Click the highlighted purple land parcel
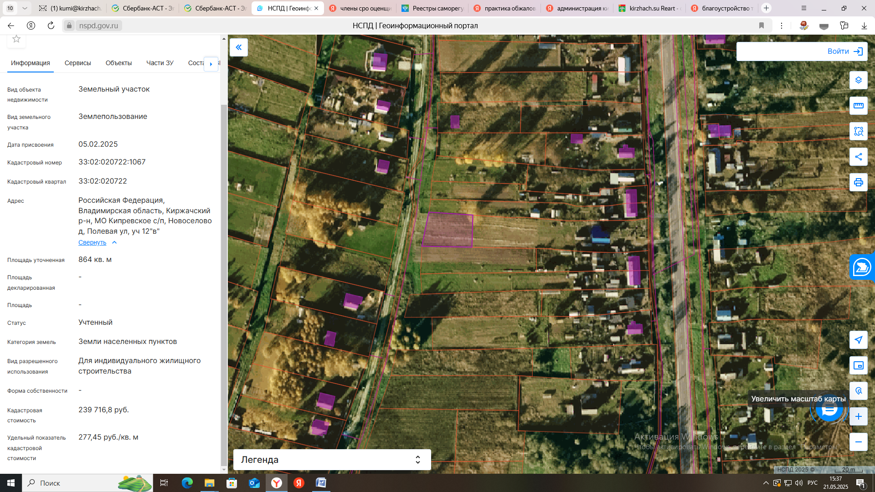Viewport: 875px width, 492px height. pyautogui.click(x=447, y=230)
